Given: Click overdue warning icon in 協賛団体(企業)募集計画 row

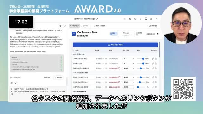Looking at the screenshot, I should click(x=119, y=68).
